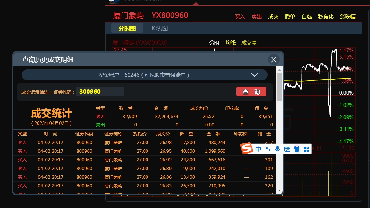Close the 查询历史成交明细 dialog
This screenshot has width=370, height=208.
(x=274, y=60)
